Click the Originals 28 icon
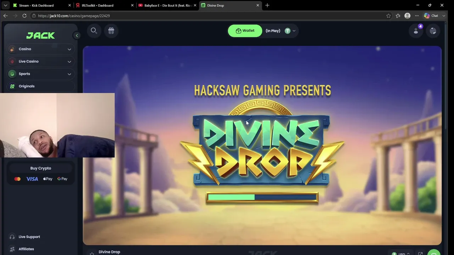This screenshot has height=255, width=454. tap(12, 86)
